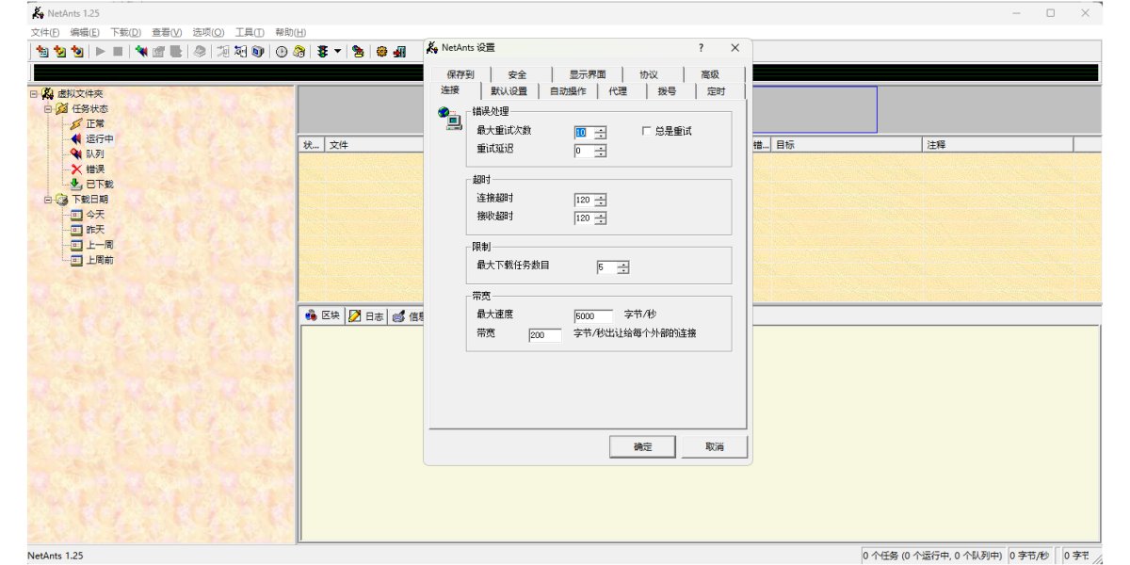Image resolution: width=1130 pixels, height=565 pixels.
Task: Click the traffic light toolbar icon
Action: click(322, 52)
